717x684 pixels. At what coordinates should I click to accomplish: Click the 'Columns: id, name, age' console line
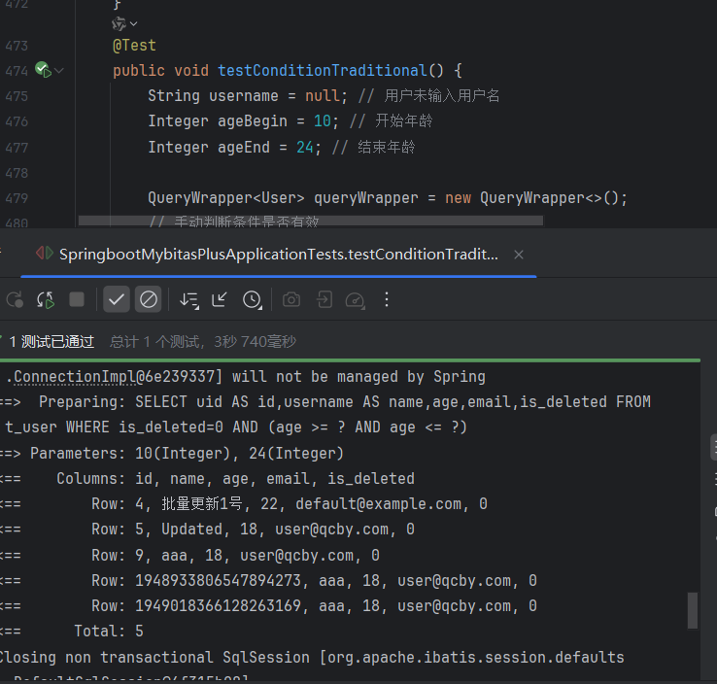pyautogui.click(x=208, y=479)
